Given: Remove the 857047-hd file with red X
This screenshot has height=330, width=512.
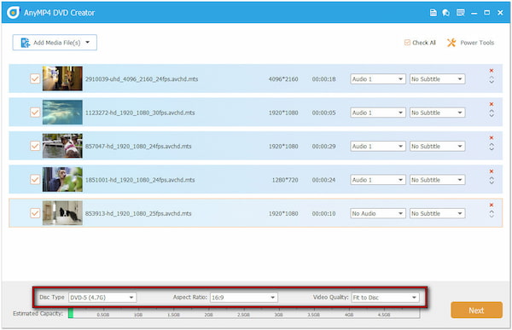Looking at the screenshot, I should (x=492, y=138).
